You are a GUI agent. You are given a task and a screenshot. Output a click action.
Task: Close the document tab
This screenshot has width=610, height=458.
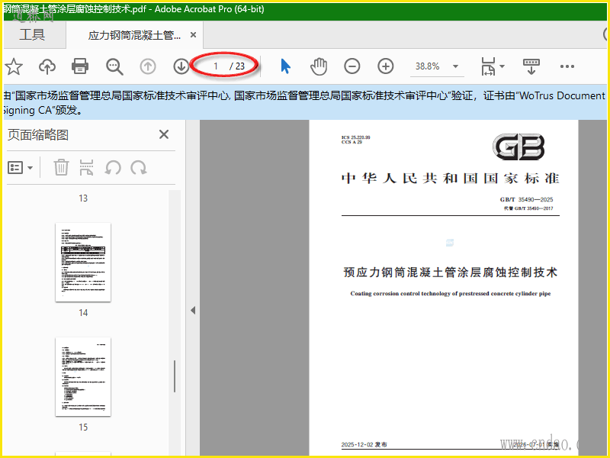pos(193,35)
